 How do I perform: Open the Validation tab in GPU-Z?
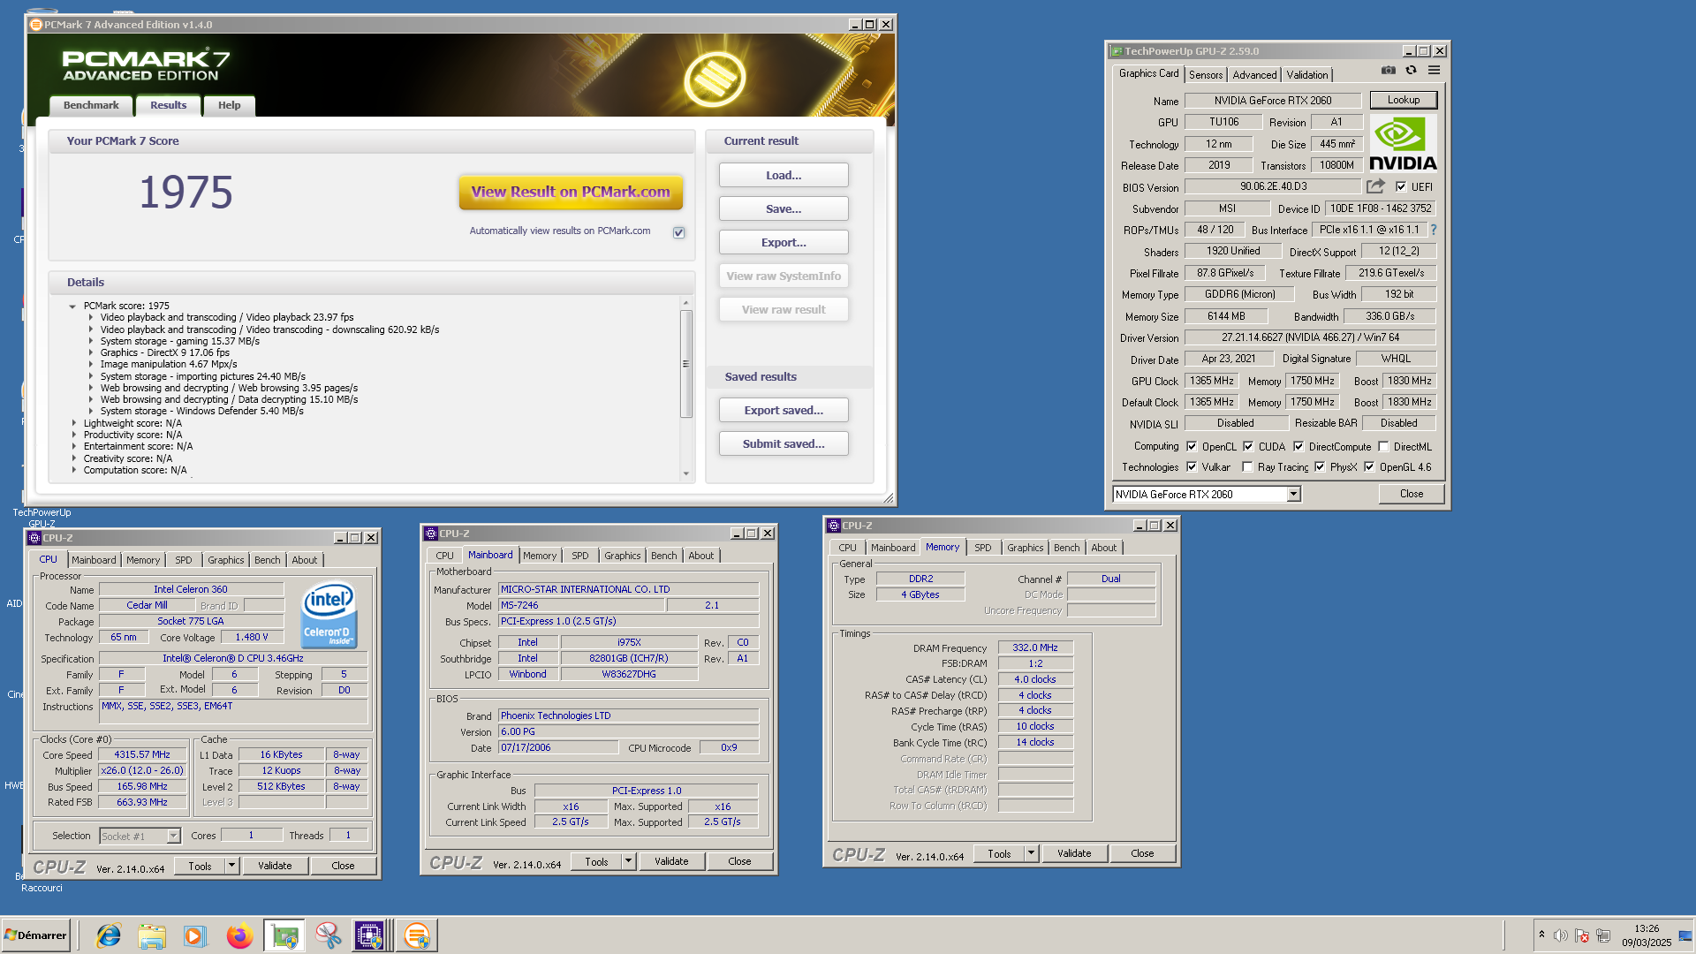tap(1306, 75)
